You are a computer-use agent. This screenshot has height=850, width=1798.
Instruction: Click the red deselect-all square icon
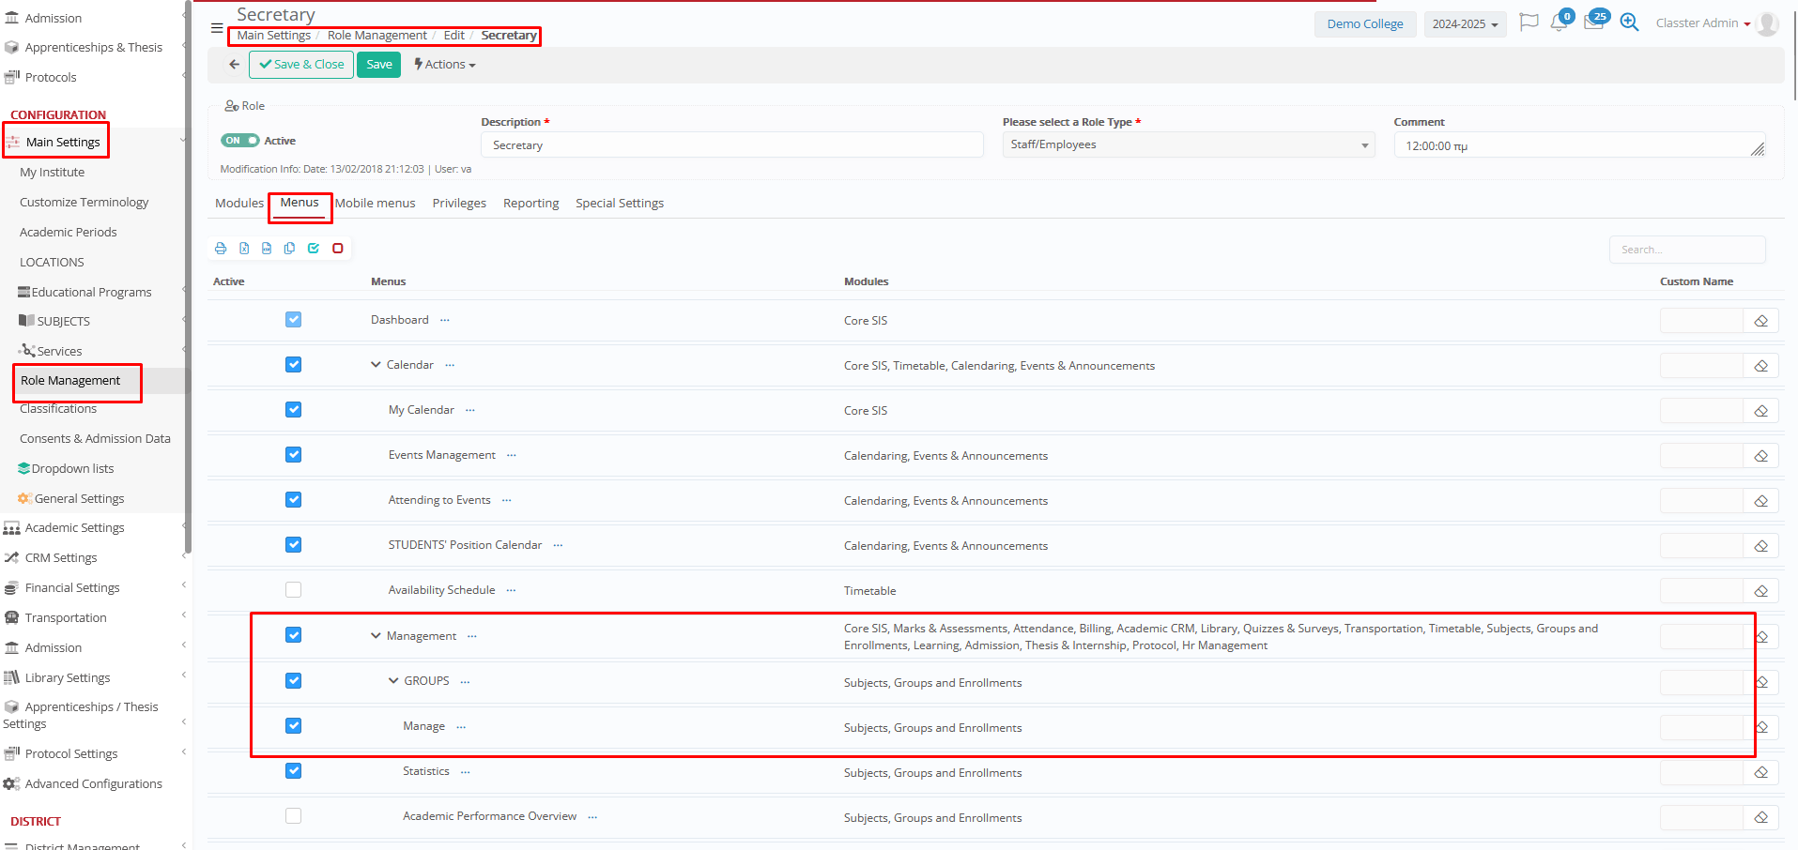[338, 249]
